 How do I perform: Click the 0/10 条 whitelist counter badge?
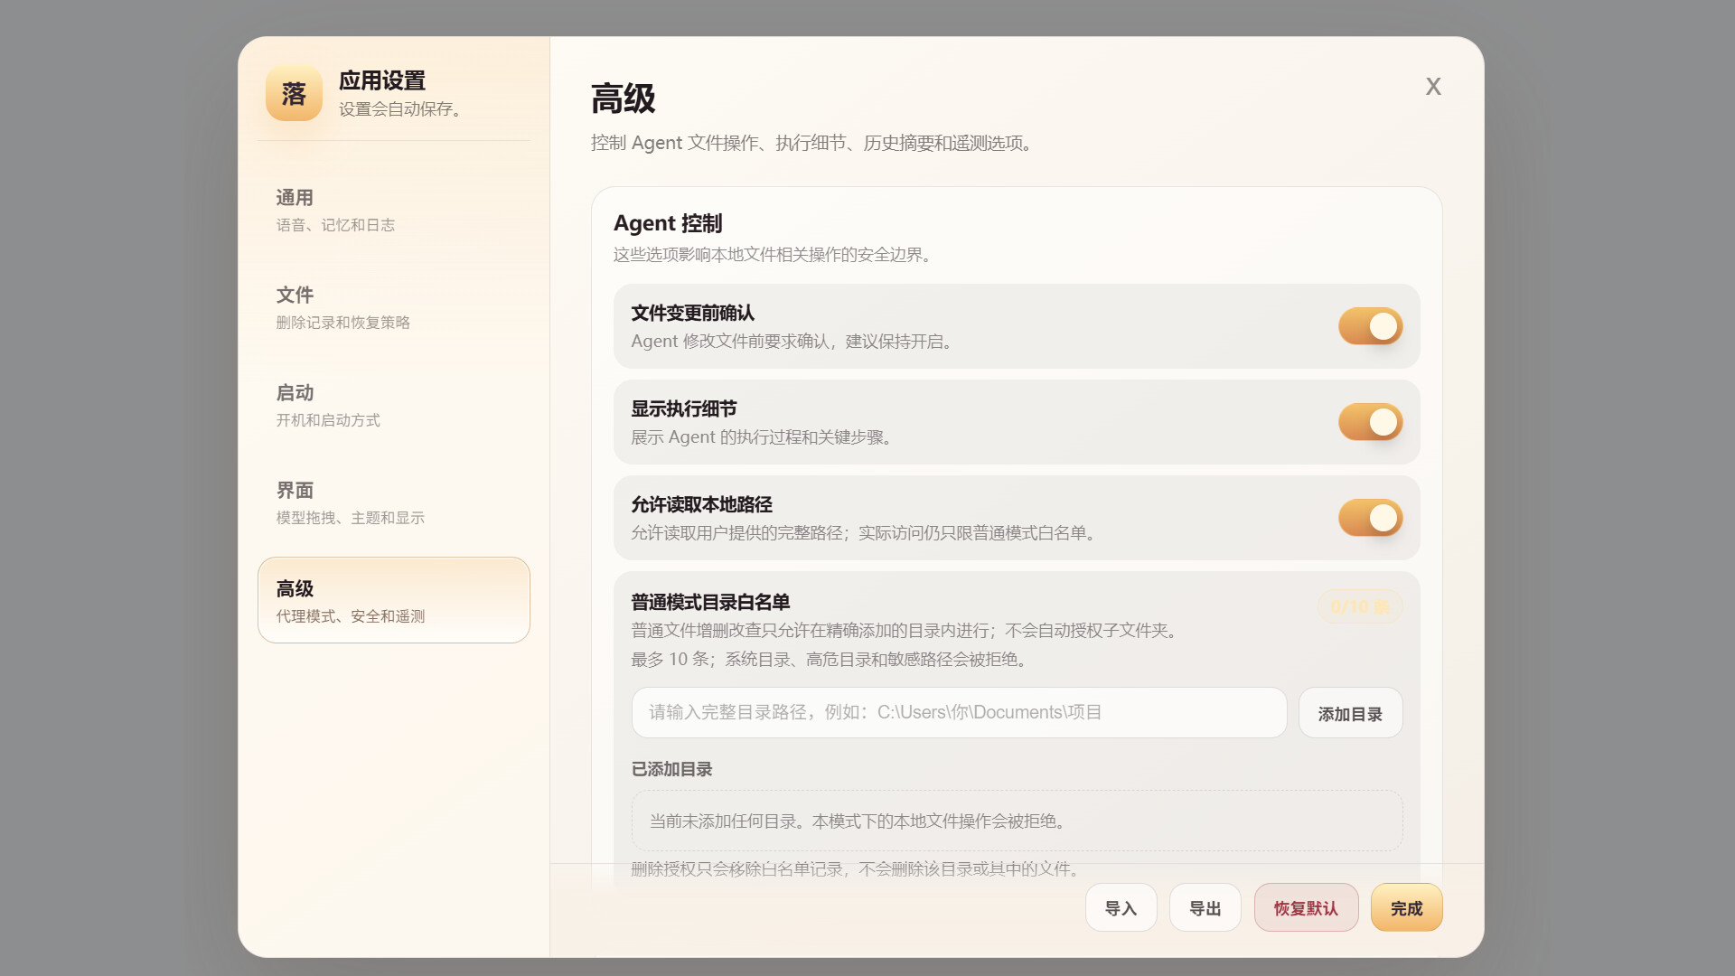(1359, 606)
